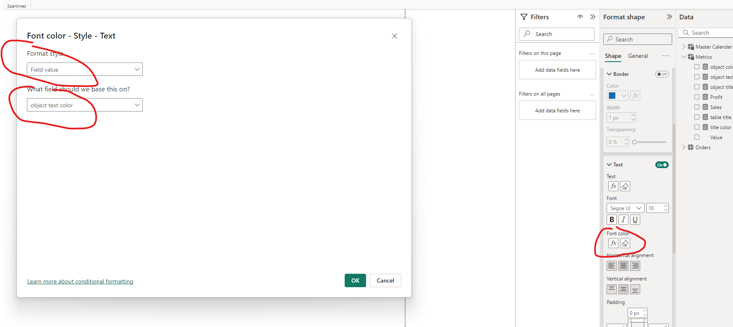Viewport: 733px width, 327px height.
Task: Open the Segoe UI font dropdown
Action: (626, 208)
